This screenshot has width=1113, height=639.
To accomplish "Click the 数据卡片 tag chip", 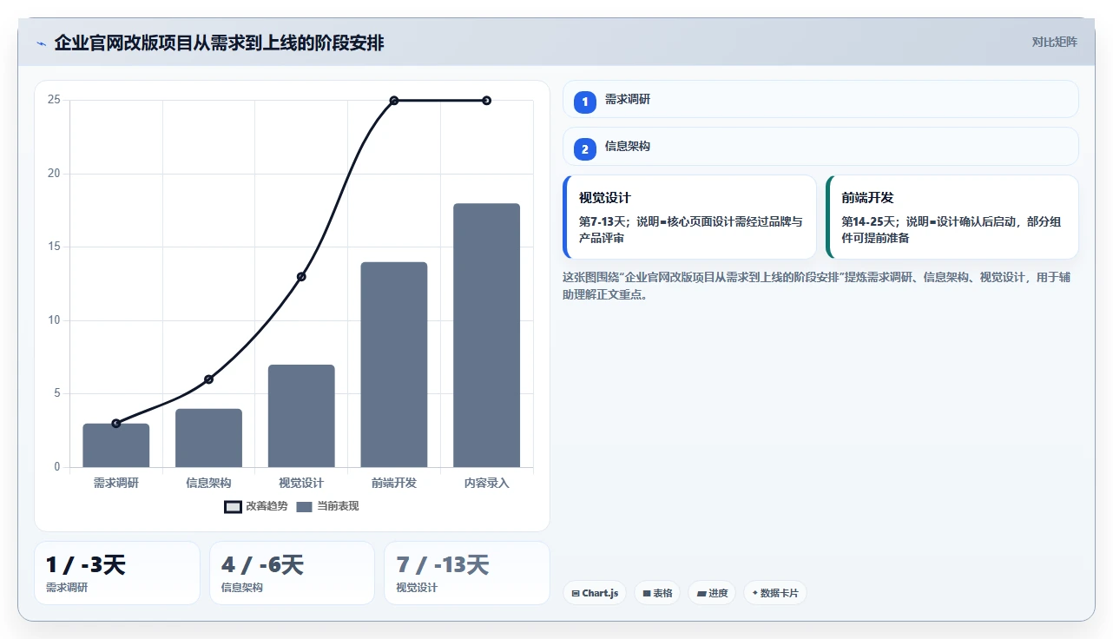I will [x=775, y=593].
